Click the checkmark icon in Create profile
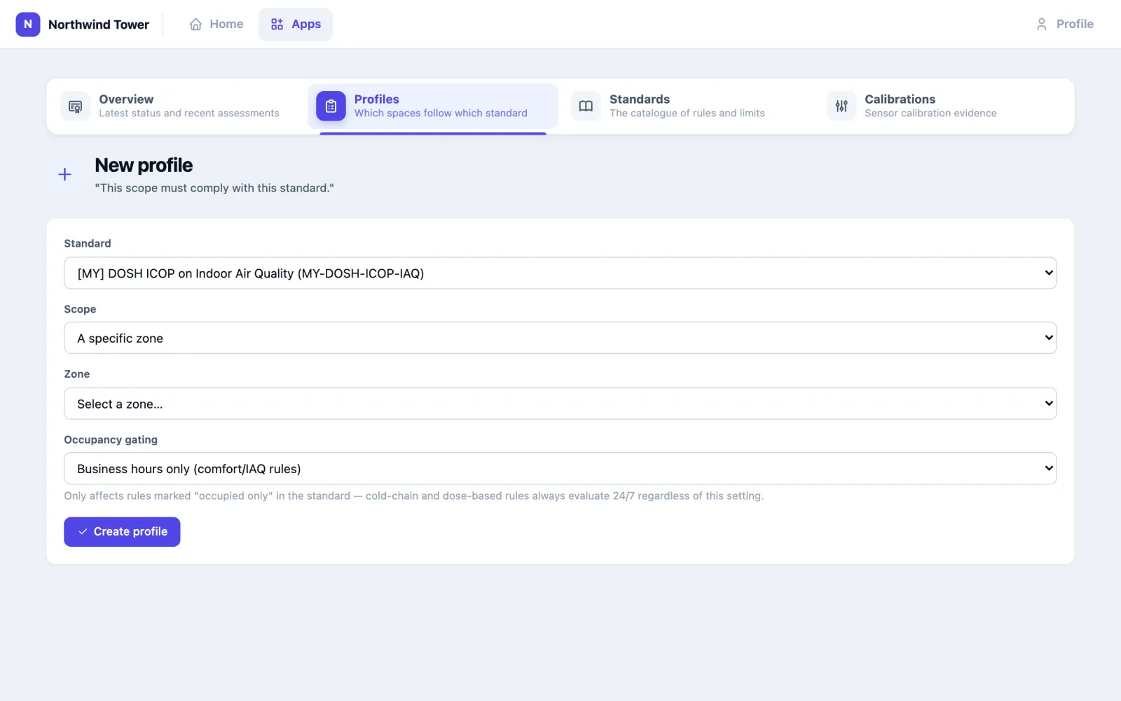This screenshot has width=1121, height=701. 83,532
